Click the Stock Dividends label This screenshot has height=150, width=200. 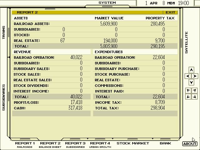tap(31, 86)
